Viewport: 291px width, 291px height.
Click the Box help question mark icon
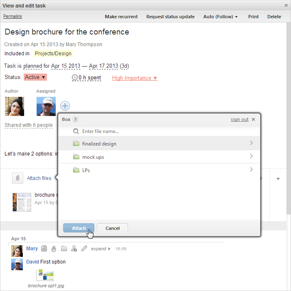pyautogui.click(x=75, y=119)
